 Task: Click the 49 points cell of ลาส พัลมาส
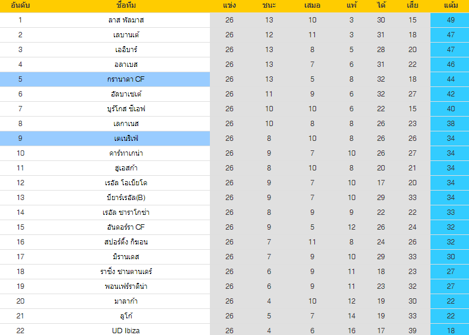(449, 20)
